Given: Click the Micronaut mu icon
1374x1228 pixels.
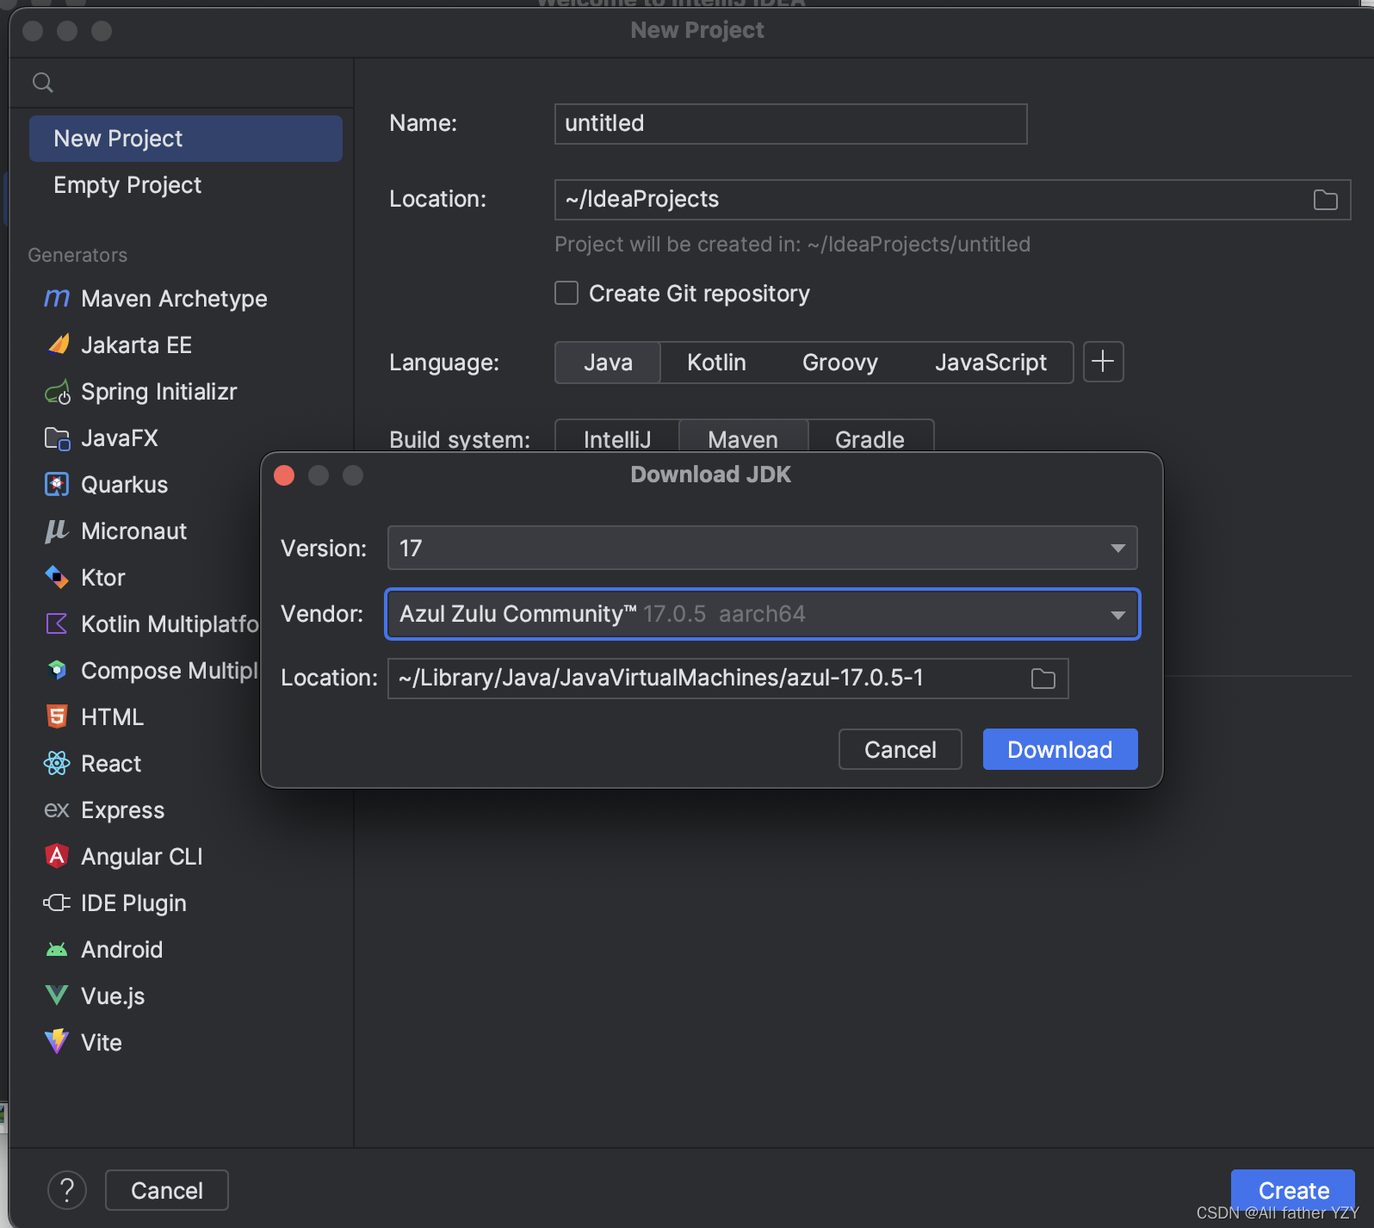Looking at the screenshot, I should (x=57, y=531).
